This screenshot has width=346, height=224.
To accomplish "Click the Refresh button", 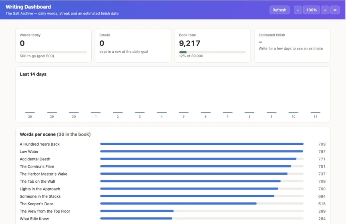I will point(280,10).
